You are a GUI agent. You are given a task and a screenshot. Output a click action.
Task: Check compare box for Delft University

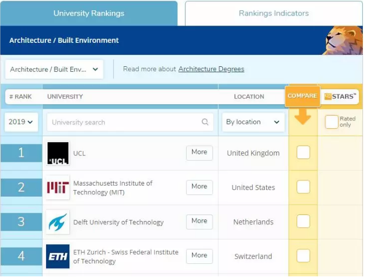point(304,222)
